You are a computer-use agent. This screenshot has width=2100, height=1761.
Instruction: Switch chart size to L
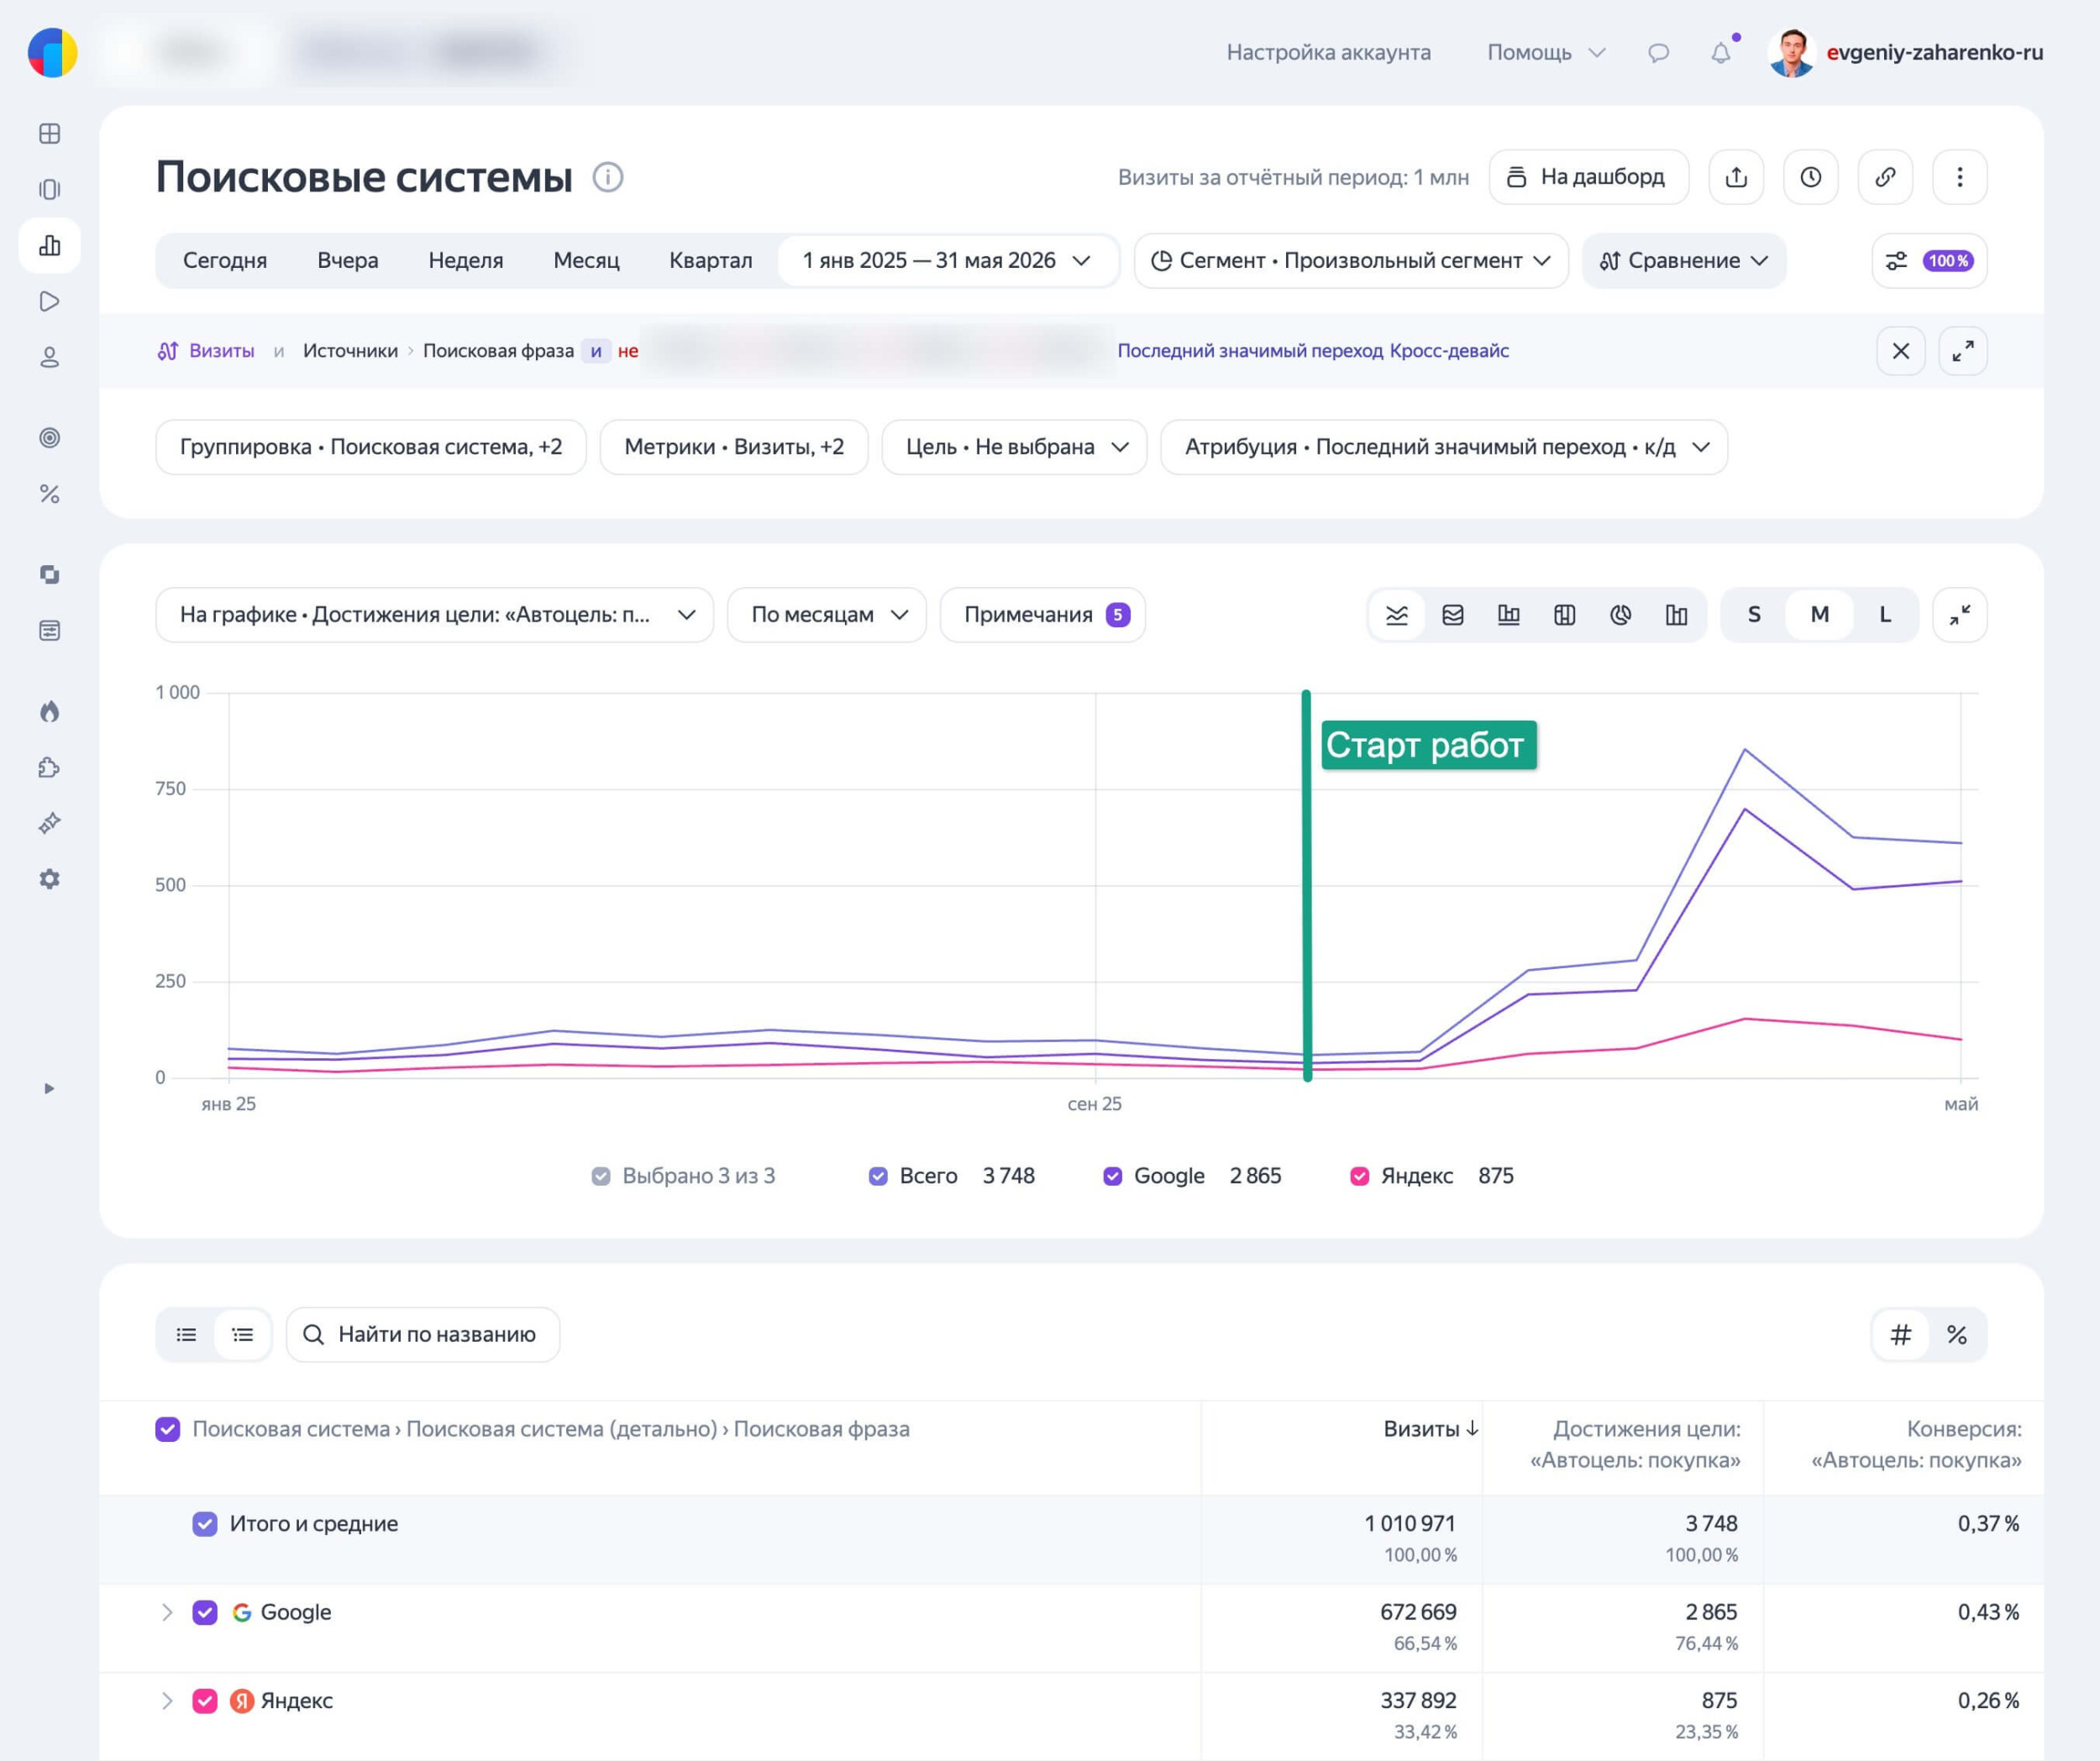tap(1885, 615)
